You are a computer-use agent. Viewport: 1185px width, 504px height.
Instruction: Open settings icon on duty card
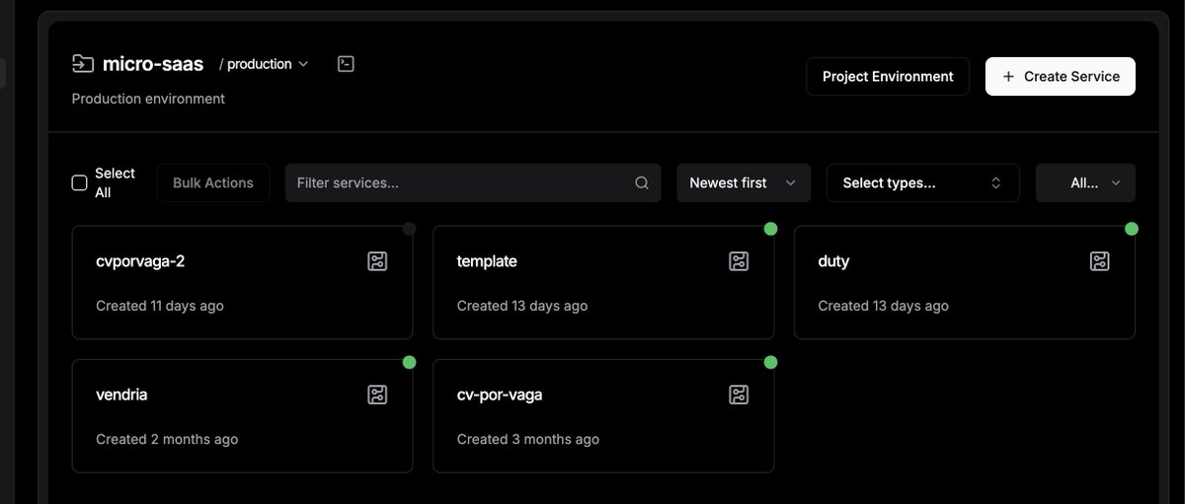(1100, 261)
